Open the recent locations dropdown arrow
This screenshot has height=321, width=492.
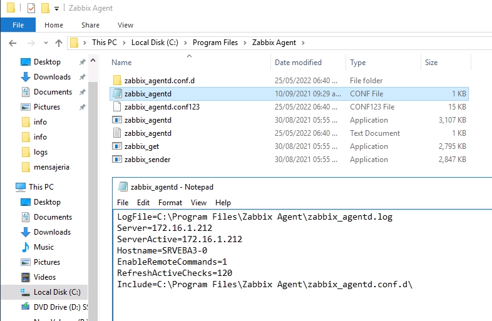pyautogui.click(x=46, y=43)
